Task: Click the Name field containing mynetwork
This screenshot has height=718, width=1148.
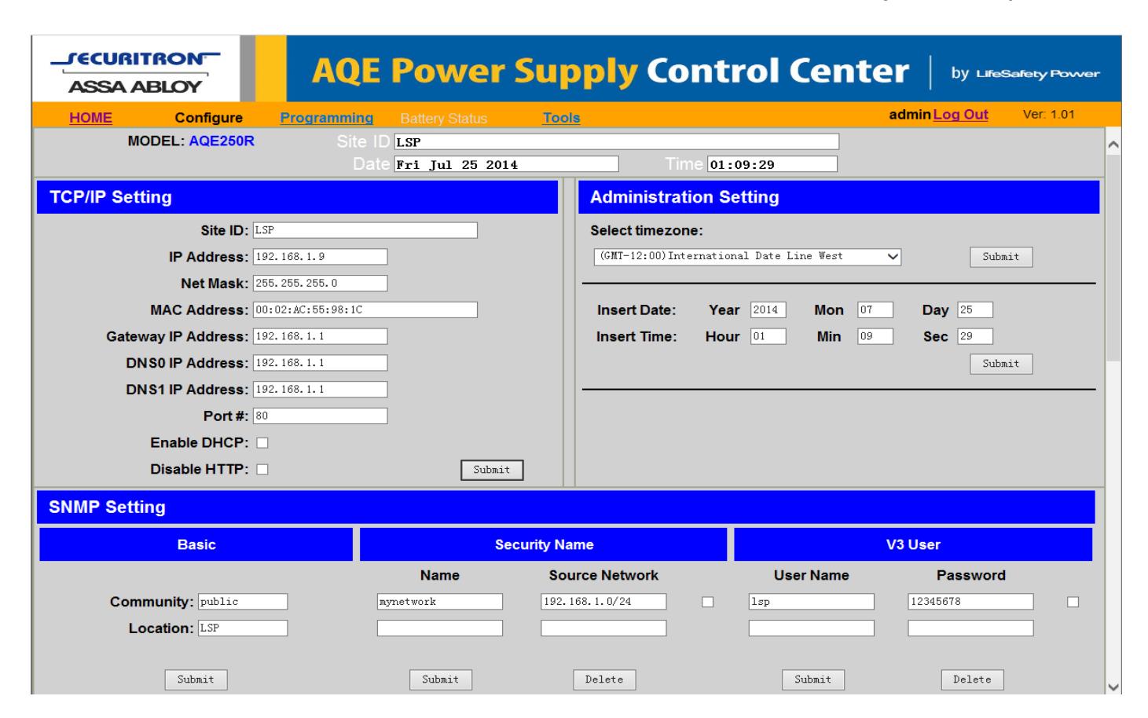Action: click(x=440, y=602)
